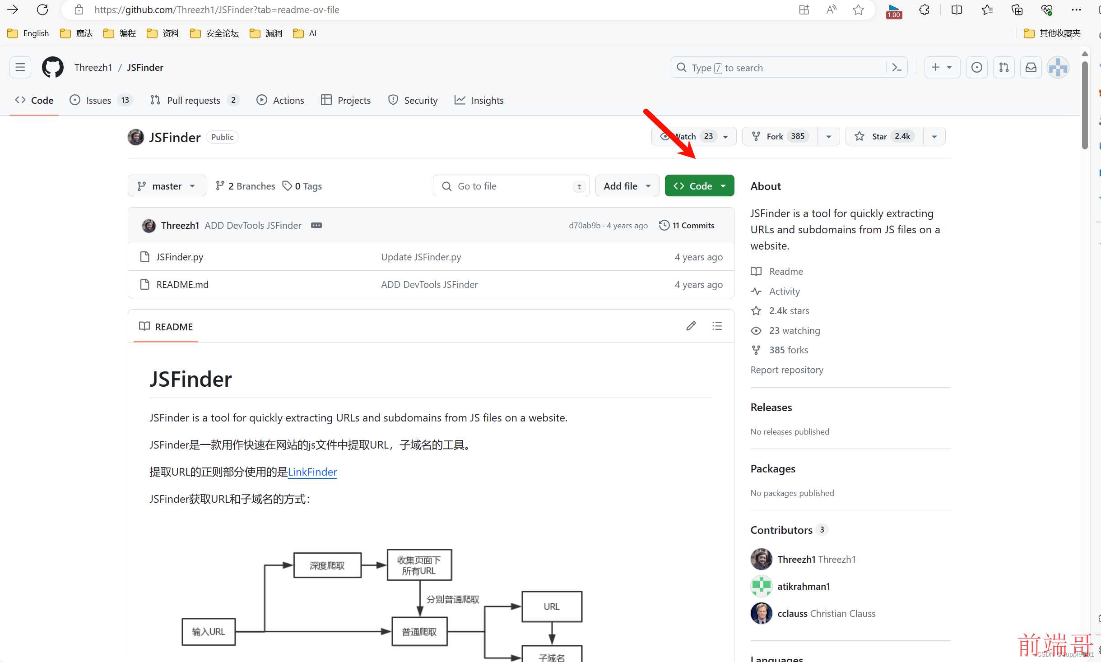Open the GitHub hamburger navigation menu

(x=20, y=67)
